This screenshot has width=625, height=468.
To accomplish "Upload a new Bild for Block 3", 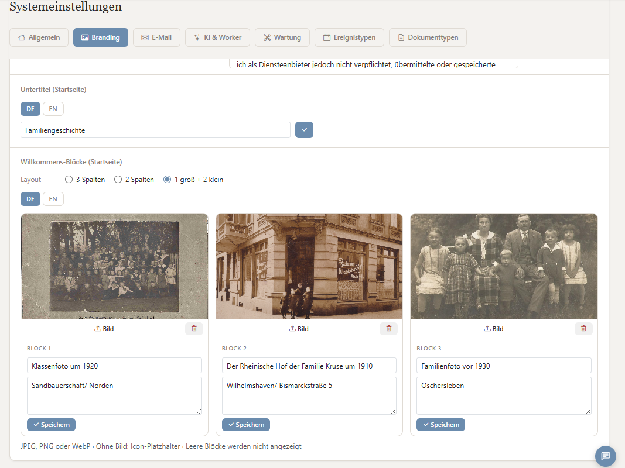I will (x=494, y=329).
